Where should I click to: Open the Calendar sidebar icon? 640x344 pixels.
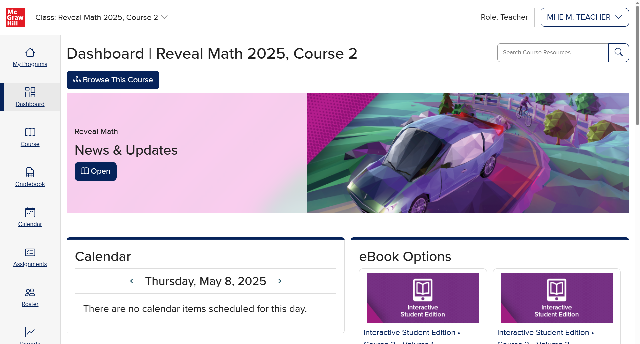[x=30, y=212]
